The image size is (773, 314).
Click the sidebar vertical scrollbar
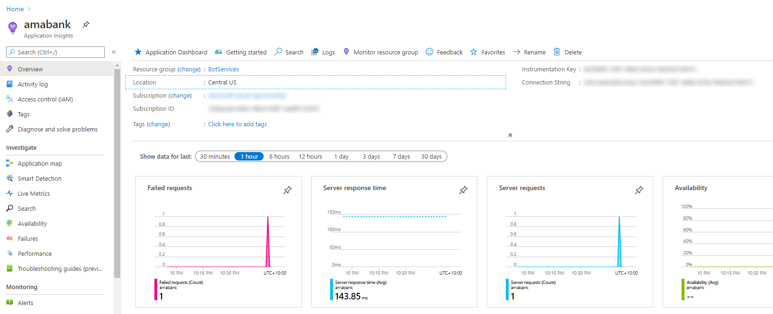click(x=117, y=174)
